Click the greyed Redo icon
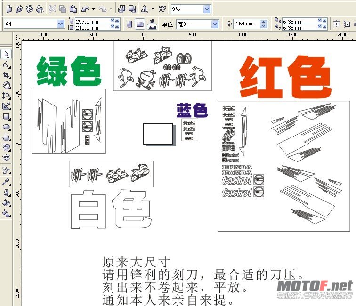The width and height of the screenshot is (356, 306). (103, 9)
